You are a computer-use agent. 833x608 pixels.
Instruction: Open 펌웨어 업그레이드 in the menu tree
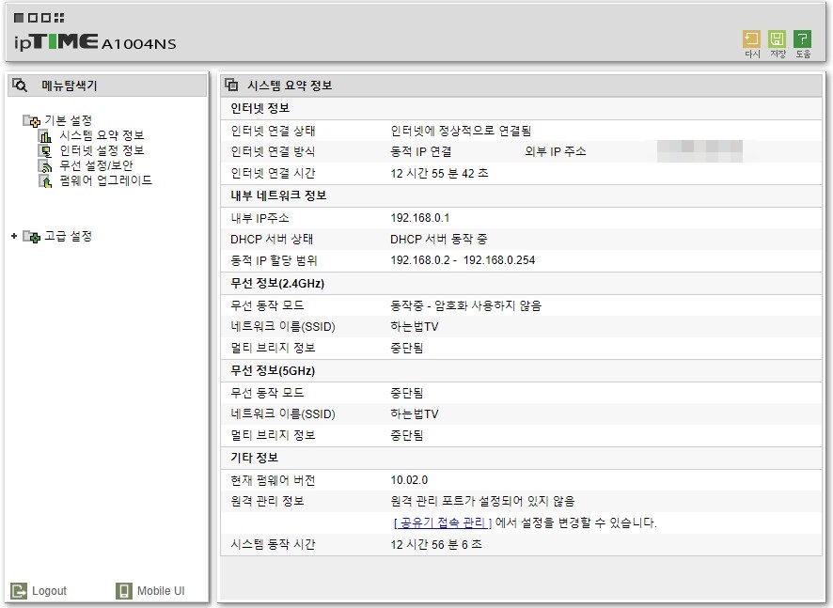(x=105, y=180)
